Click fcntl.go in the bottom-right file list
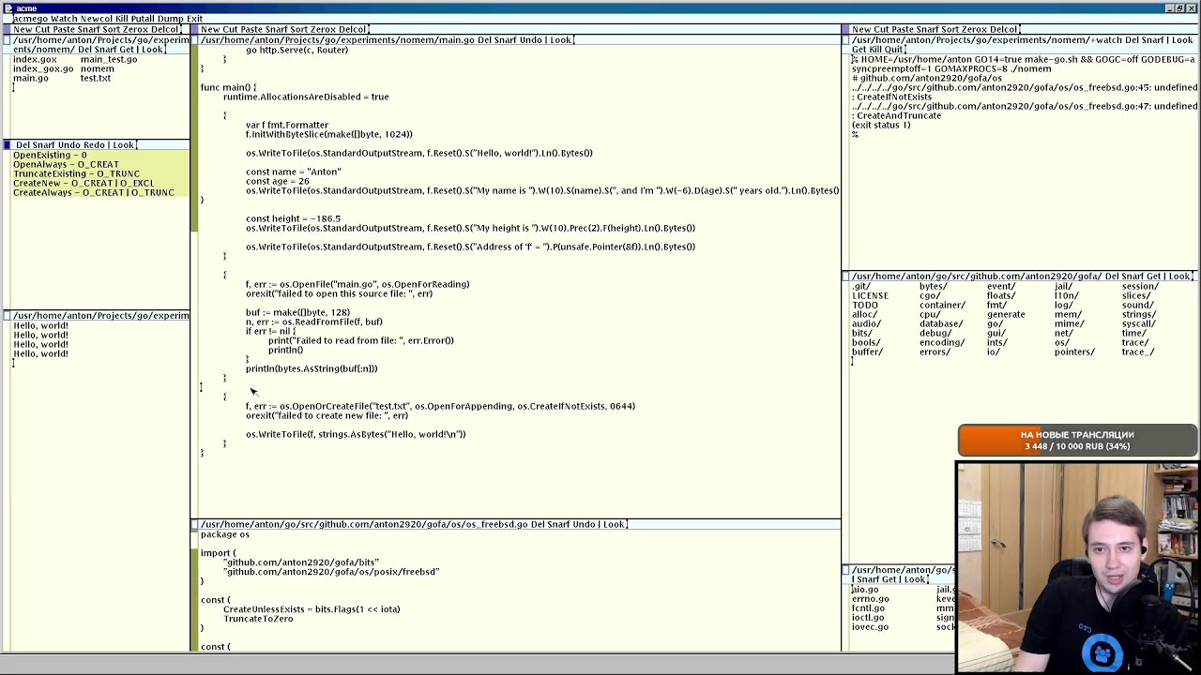The image size is (1201, 675). pos(868,607)
